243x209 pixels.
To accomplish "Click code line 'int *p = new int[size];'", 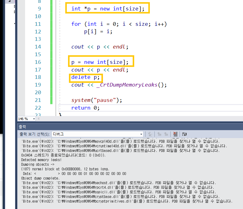I will click(x=108, y=9).
